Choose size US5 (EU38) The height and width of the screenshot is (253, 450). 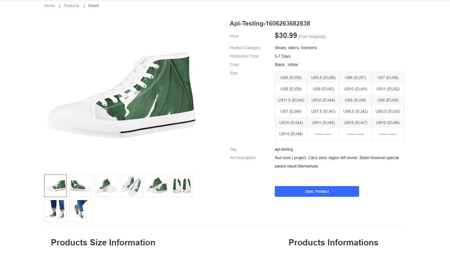355,100
